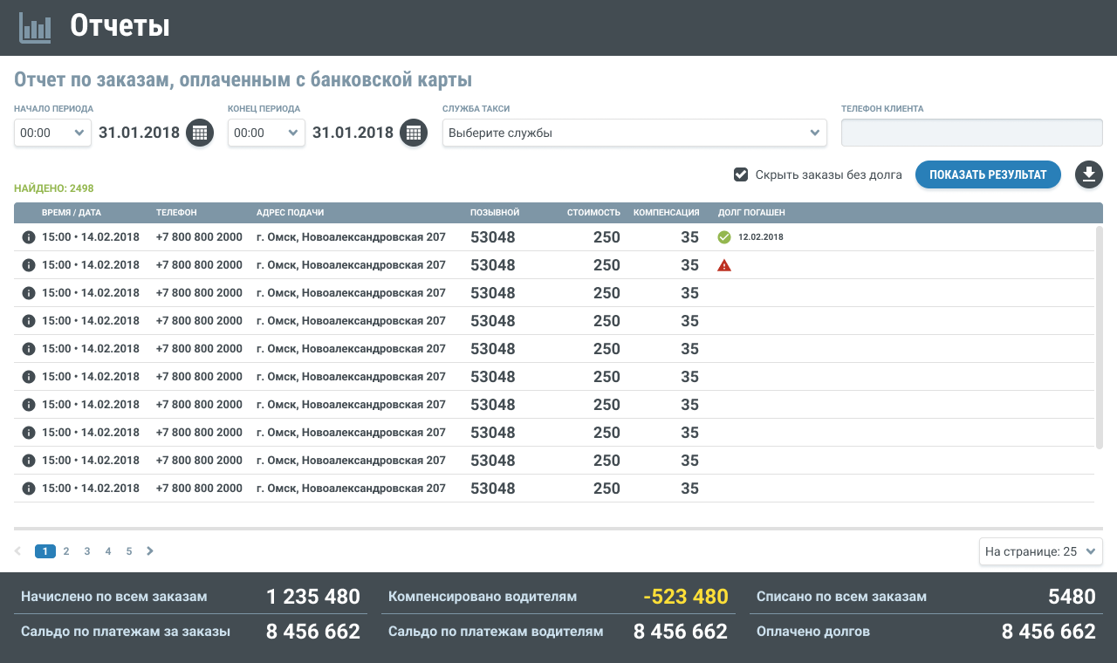Change the "На странице: 25" page size dropdown
Image resolution: width=1117 pixels, height=663 pixels.
[x=1040, y=551]
